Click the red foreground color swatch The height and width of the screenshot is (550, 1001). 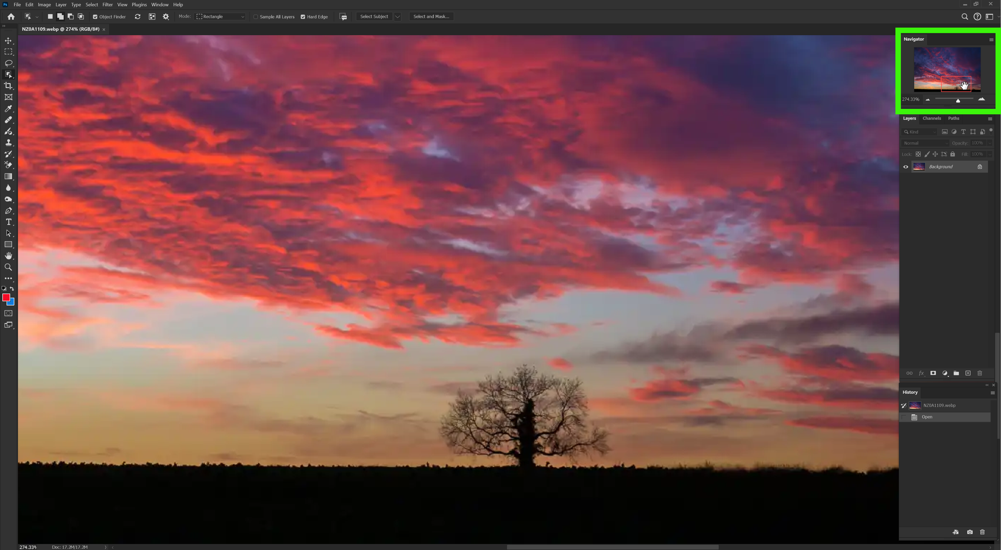6,298
